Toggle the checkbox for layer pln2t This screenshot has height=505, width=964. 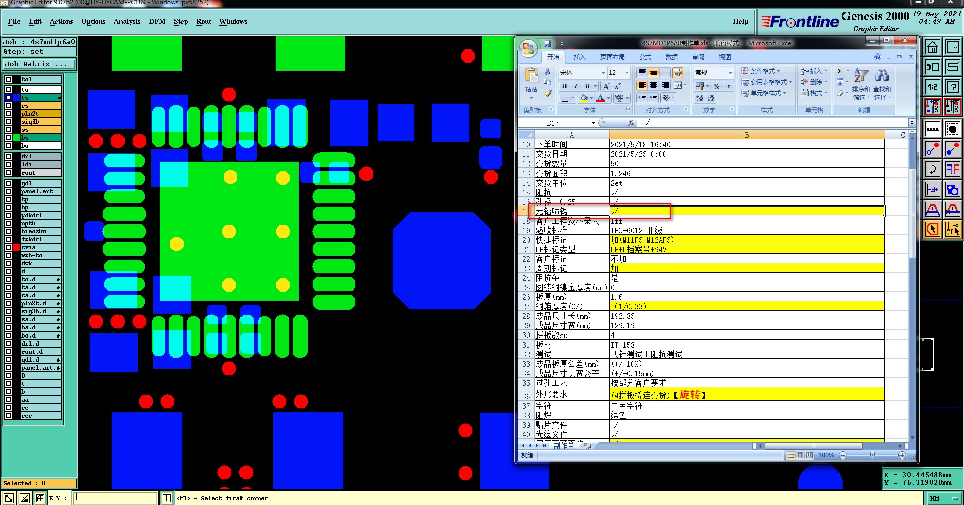8,114
